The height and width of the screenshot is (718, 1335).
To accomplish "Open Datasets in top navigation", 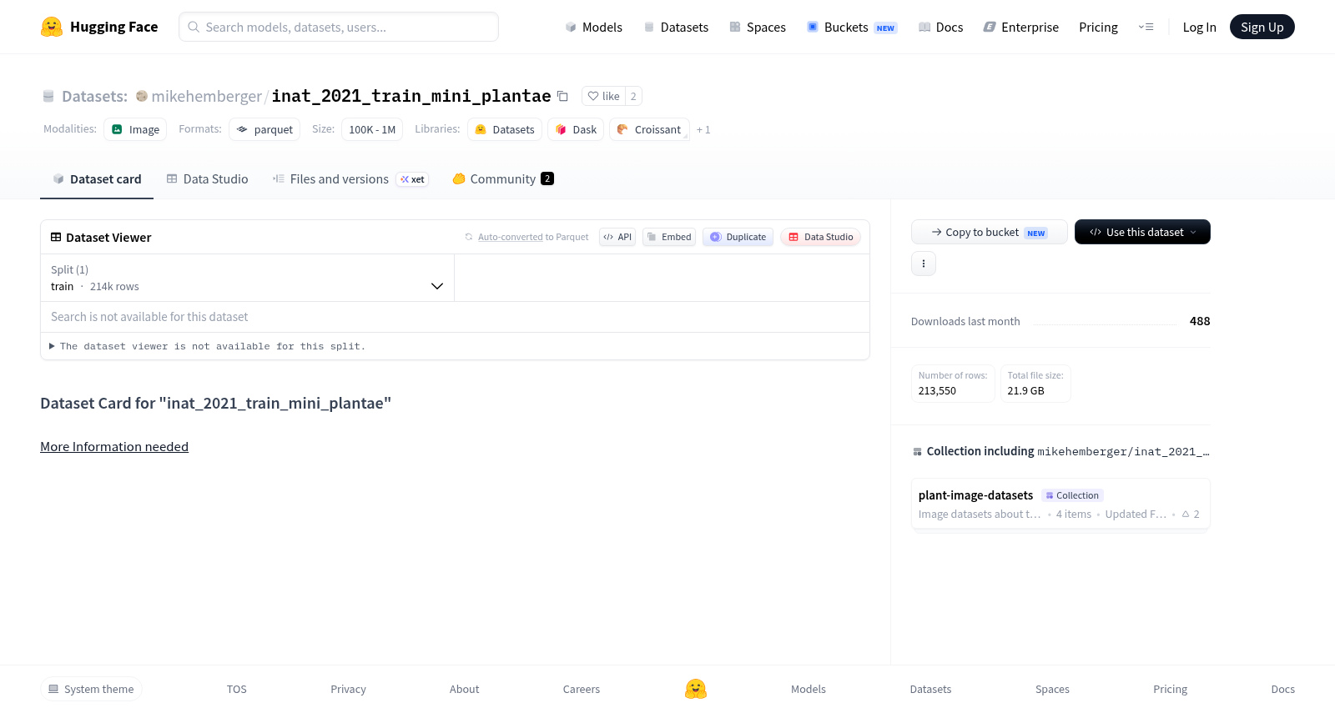I will coord(676,27).
